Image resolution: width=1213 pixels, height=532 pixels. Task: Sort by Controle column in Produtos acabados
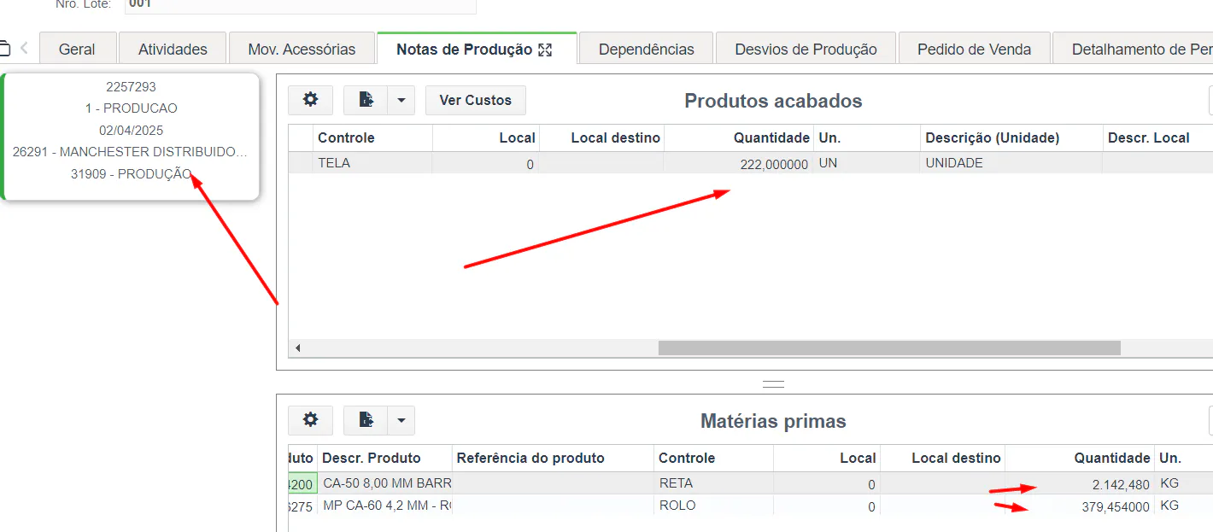click(x=373, y=137)
